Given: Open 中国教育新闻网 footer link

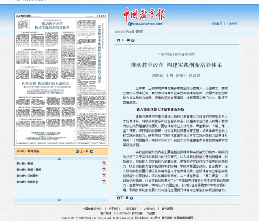Looking at the screenshot, I should click(184, 218).
